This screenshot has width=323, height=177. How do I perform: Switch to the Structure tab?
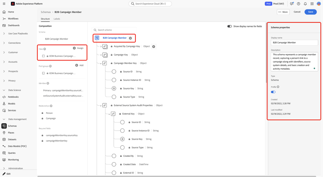coord(45,19)
